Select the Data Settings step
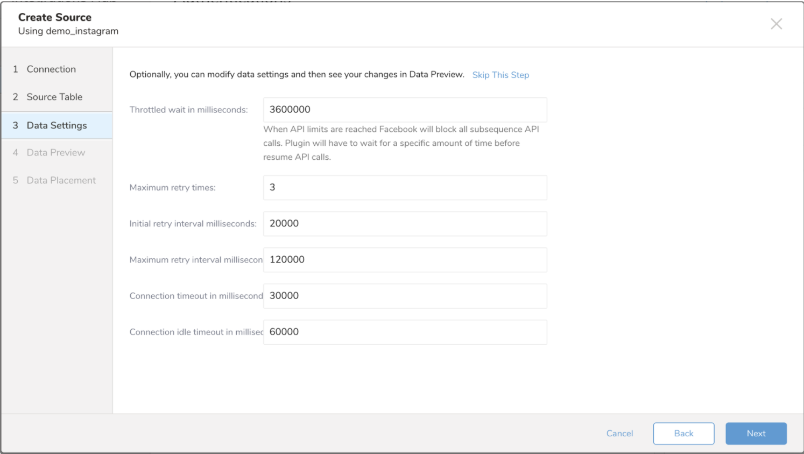This screenshot has width=804, height=454. click(57, 125)
